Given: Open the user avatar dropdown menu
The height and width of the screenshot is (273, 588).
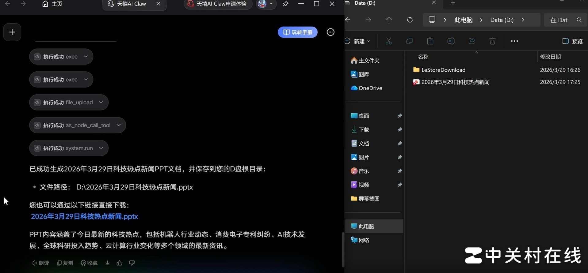Looking at the screenshot, I should [266, 4].
